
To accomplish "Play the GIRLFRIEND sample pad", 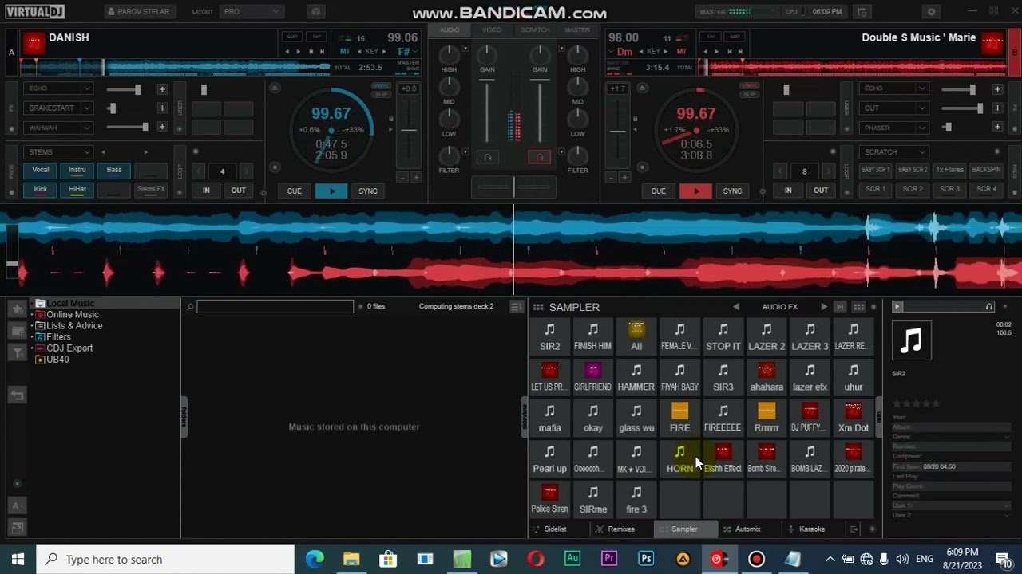I will [x=592, y=377].
